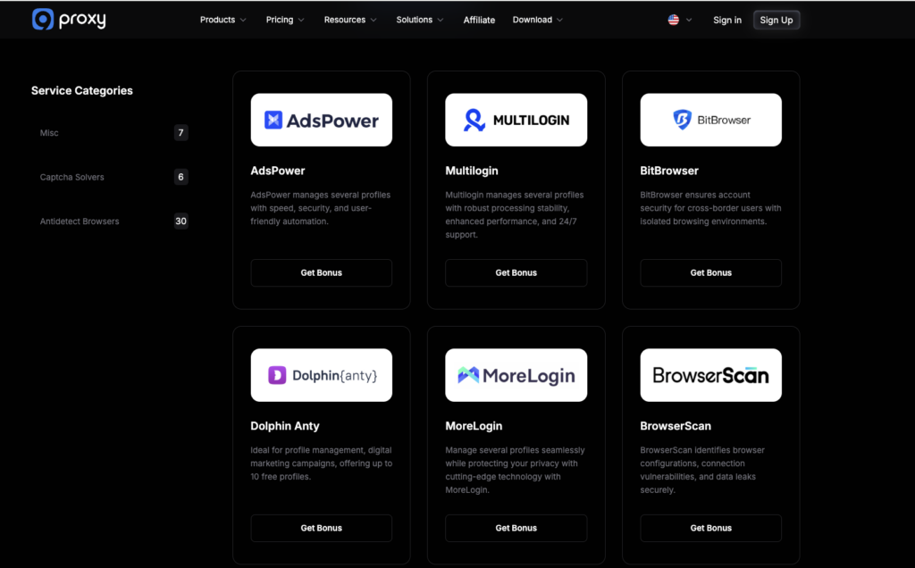
Task: Click Multilogin description mentioning 24/7 support
Action: point(514,214)
